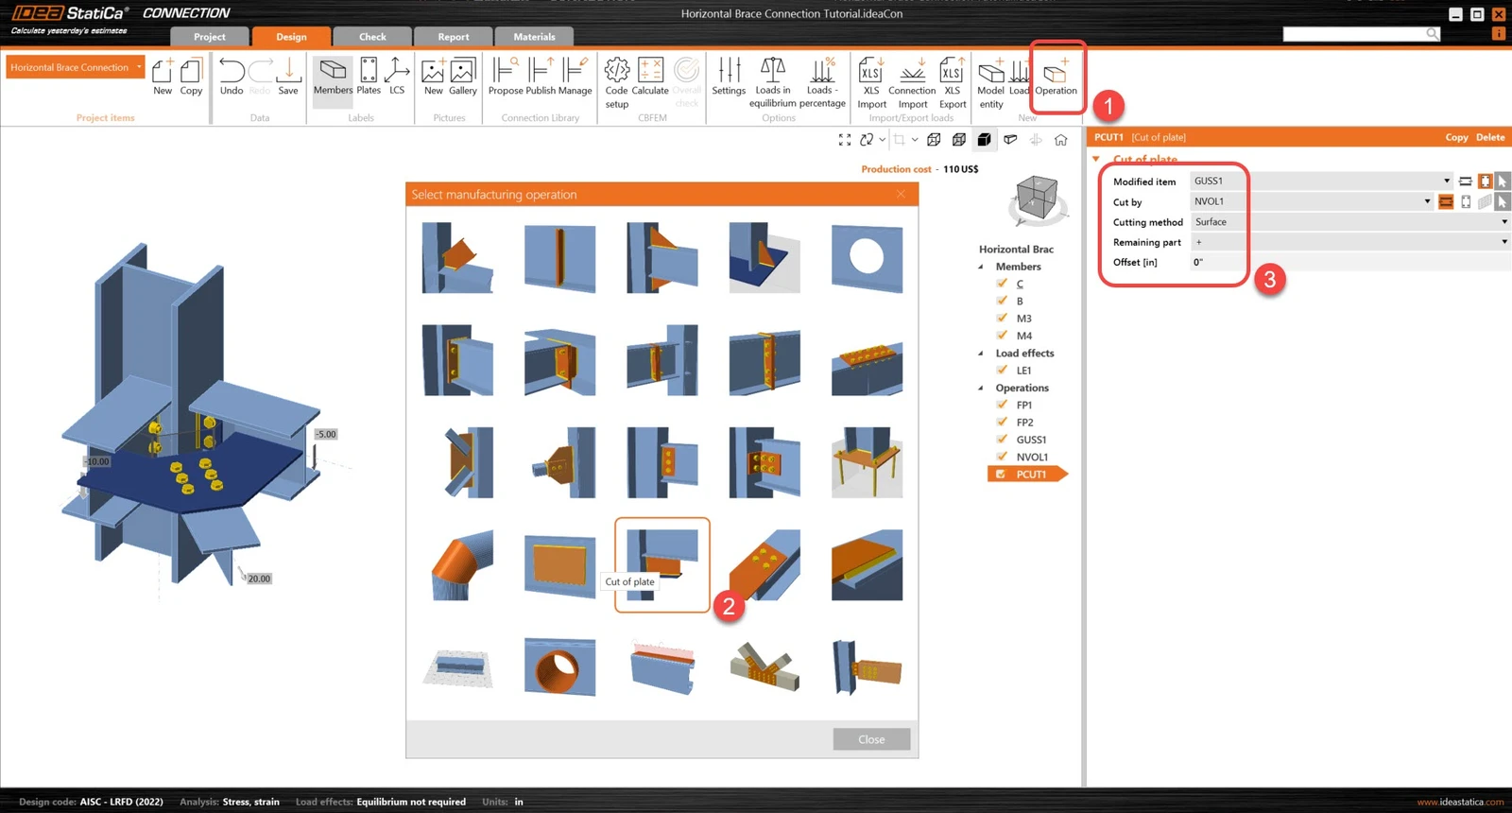Image resolution: width=1512 pixels, height=813 pixels.
Task: Click the Delete link for PCUT1
Action: tap(1490, 137)
